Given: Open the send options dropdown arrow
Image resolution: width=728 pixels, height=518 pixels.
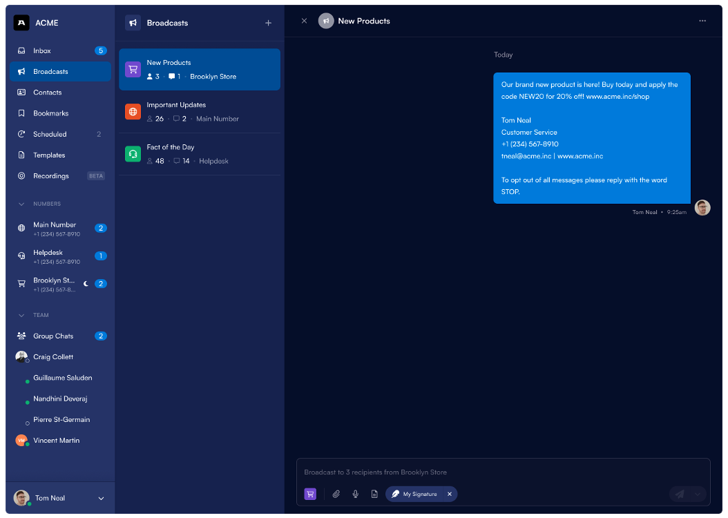Looking at the screenshot, I should (x=698, y=494).
